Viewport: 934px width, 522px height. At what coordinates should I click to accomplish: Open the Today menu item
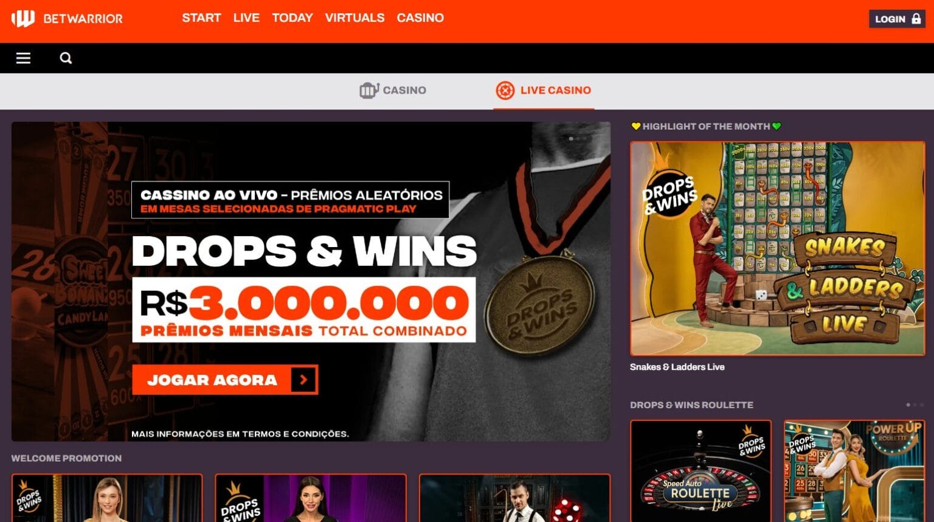coord(292,18)
